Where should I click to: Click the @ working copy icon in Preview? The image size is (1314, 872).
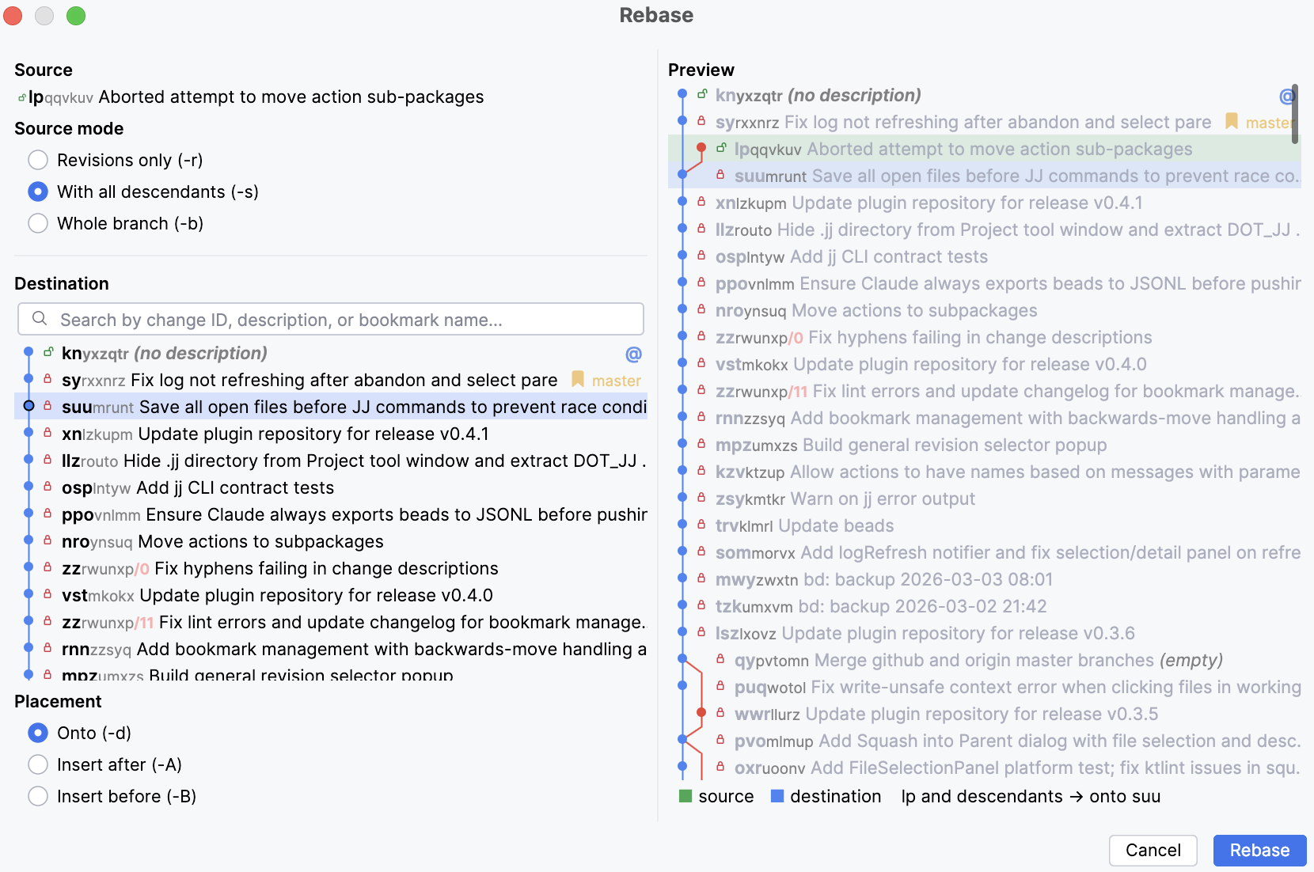pyautogui.click(x=1286, y=96)
